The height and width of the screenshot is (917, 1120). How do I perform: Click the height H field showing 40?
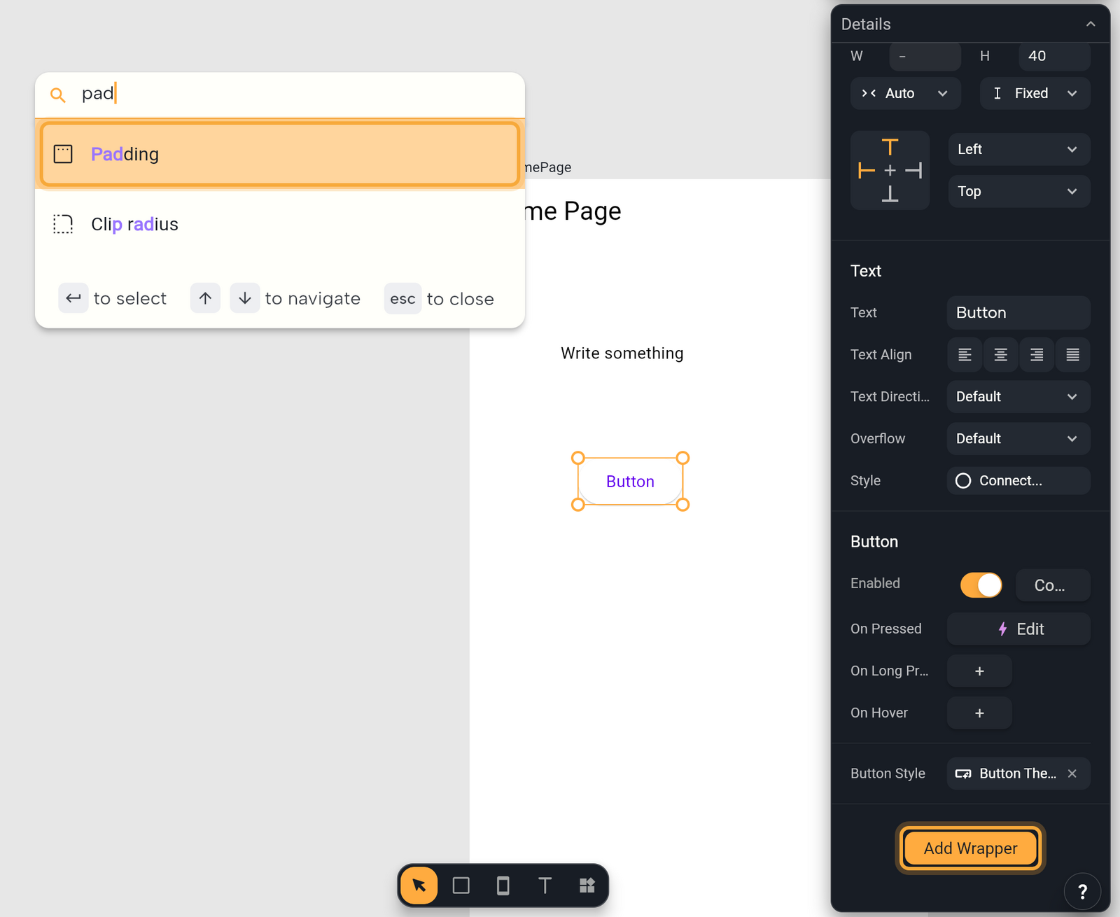tap(1054, 56)
